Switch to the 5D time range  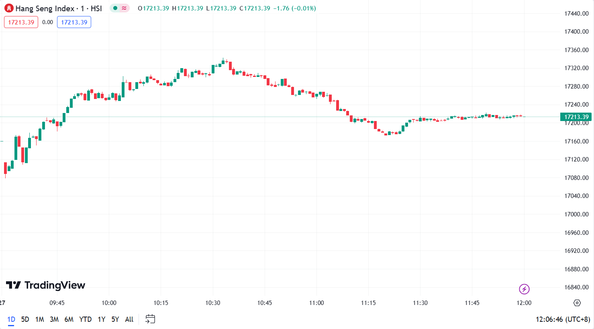(25, 319)
